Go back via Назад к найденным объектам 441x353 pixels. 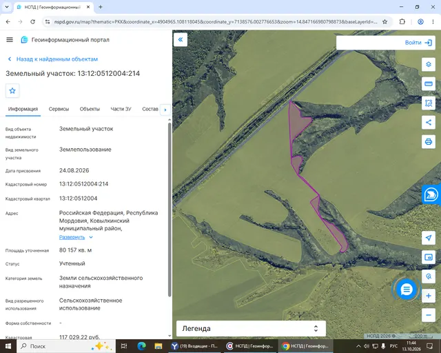tap(52, 59)
